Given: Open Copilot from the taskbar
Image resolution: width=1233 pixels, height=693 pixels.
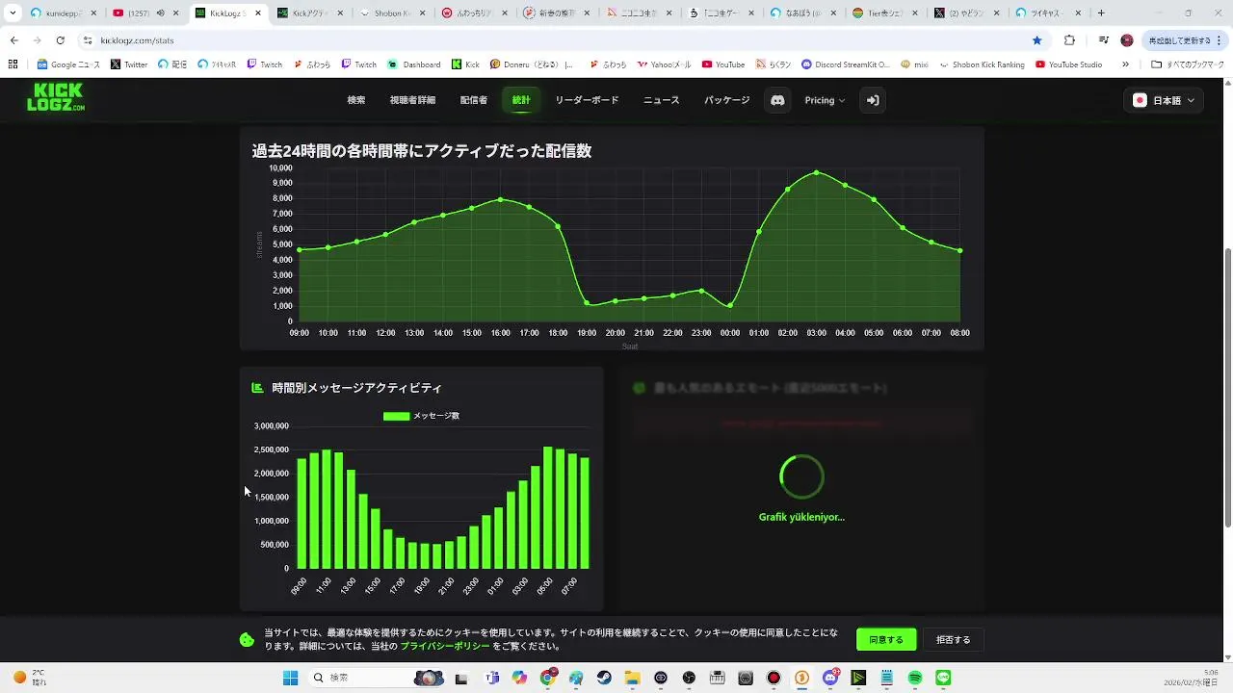Looking at the screenshot, I should pos(520,678).
